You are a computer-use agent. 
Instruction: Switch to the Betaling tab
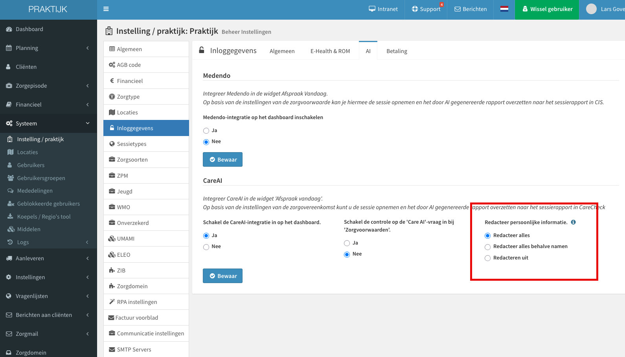[397, 51]
